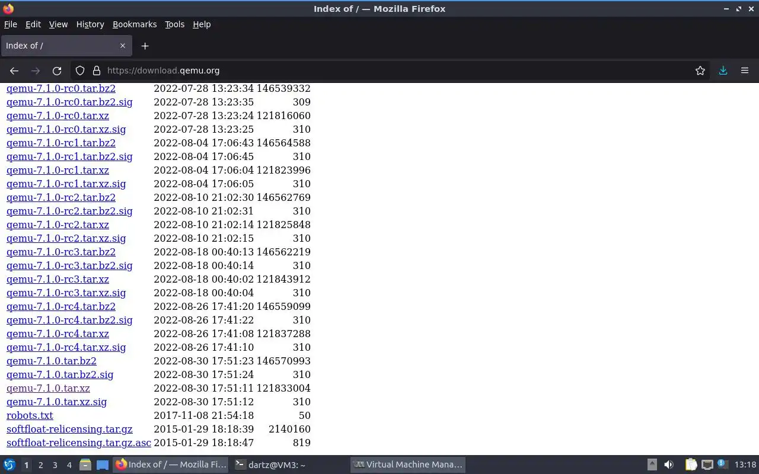Open the Bookmarks menu
This screenshot has width=759, height=474.
[135, 24]
